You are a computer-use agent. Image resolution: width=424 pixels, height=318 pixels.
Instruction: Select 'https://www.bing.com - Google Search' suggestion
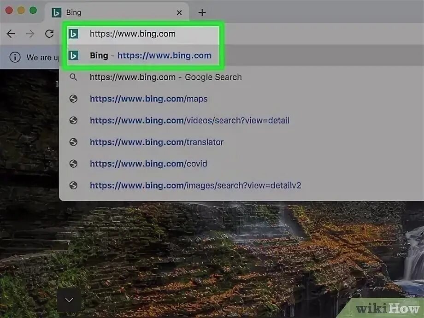241,77
